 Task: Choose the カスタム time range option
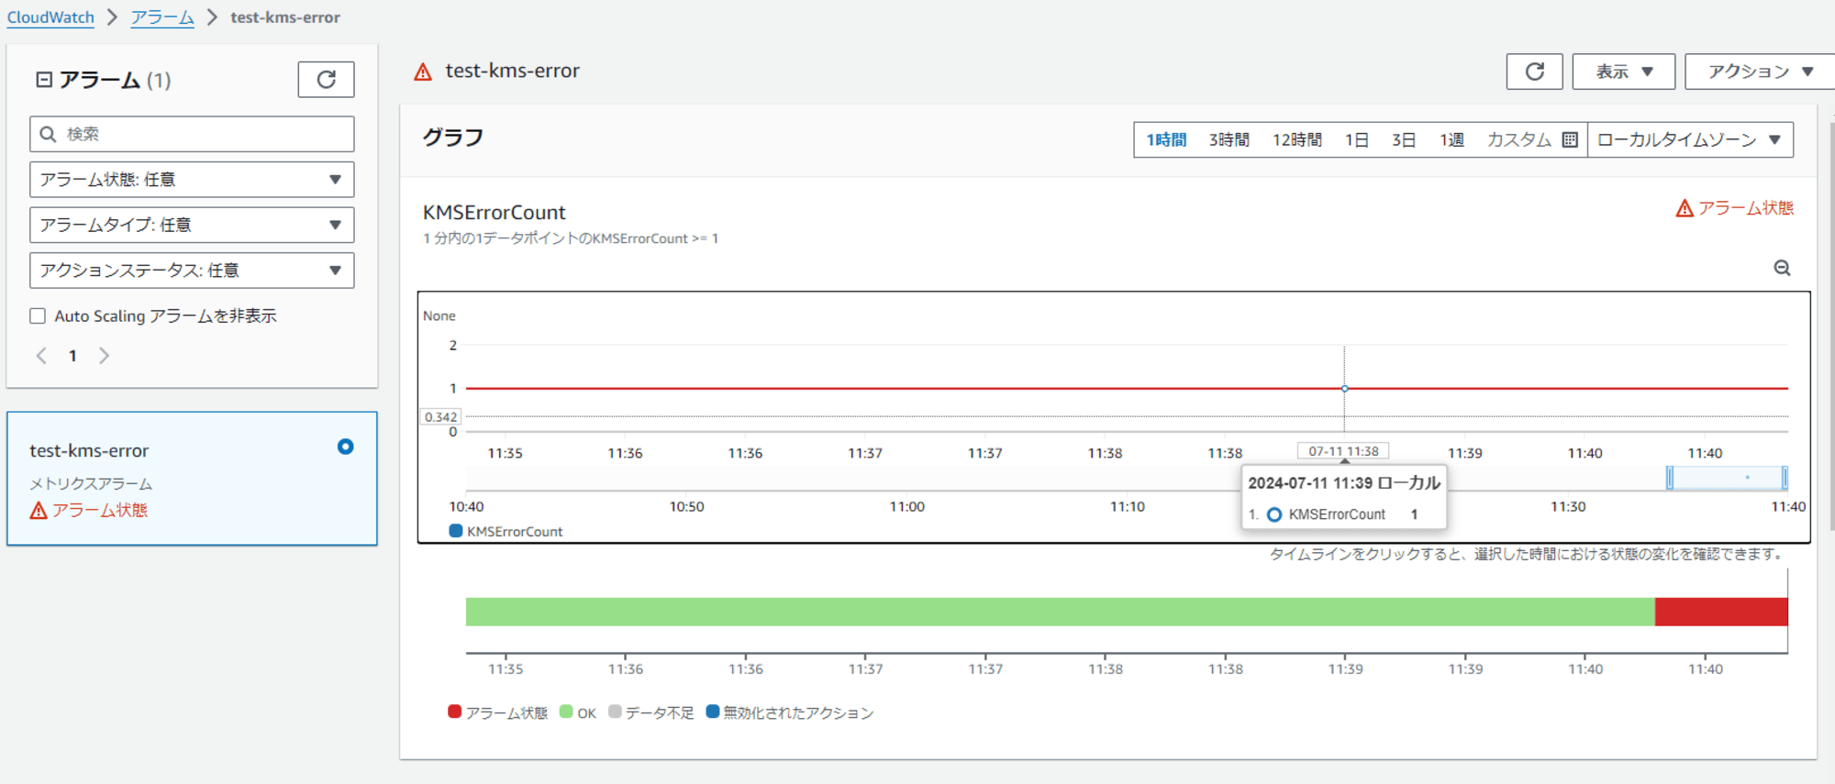click(x=1519, y=139)
